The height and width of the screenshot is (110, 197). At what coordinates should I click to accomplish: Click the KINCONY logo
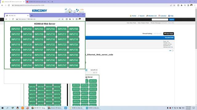tap(39, 11)
